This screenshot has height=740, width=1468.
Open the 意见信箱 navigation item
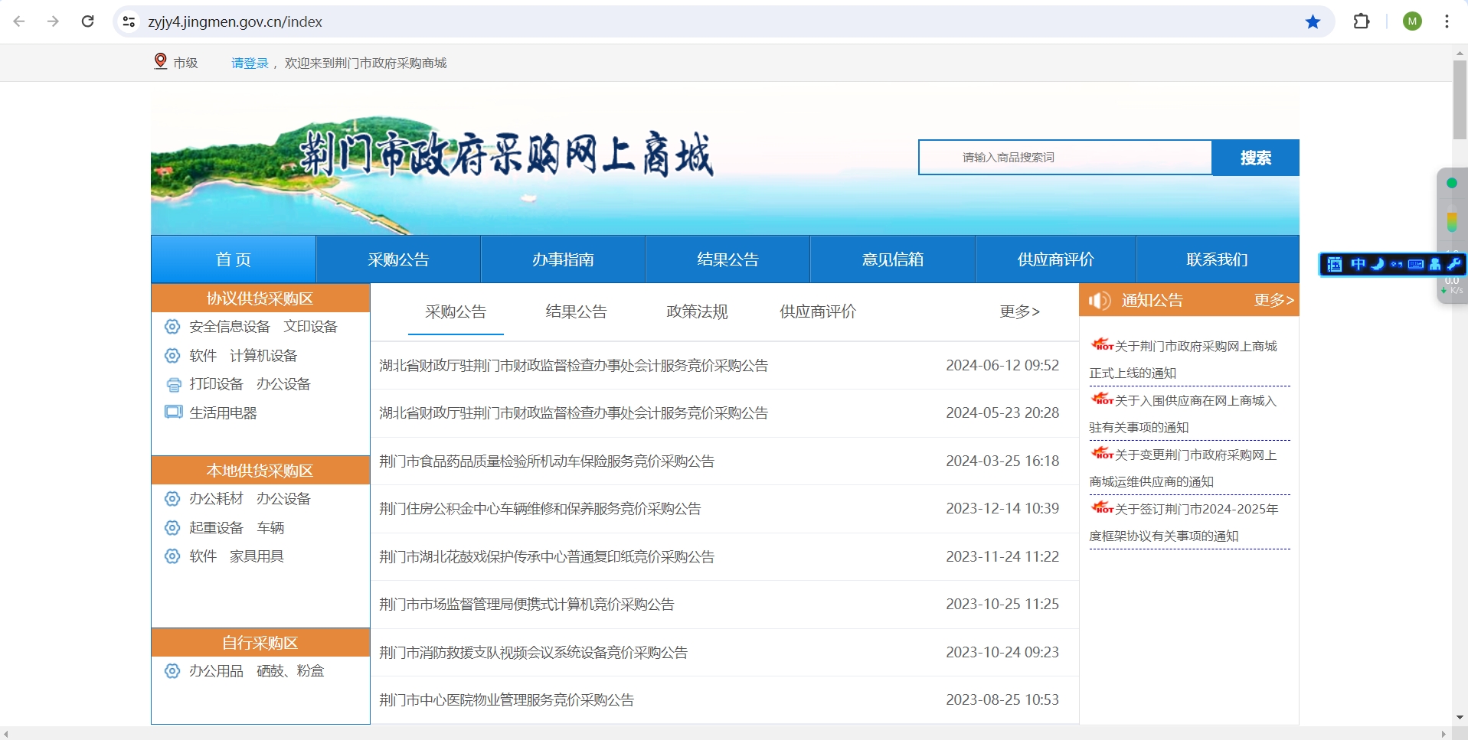892,259
